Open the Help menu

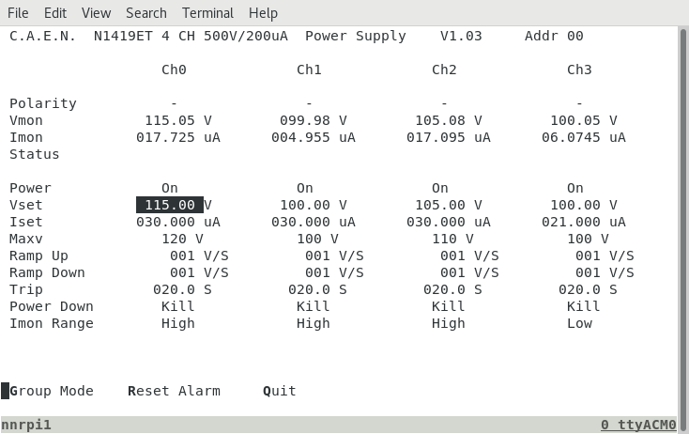(263, 13)
